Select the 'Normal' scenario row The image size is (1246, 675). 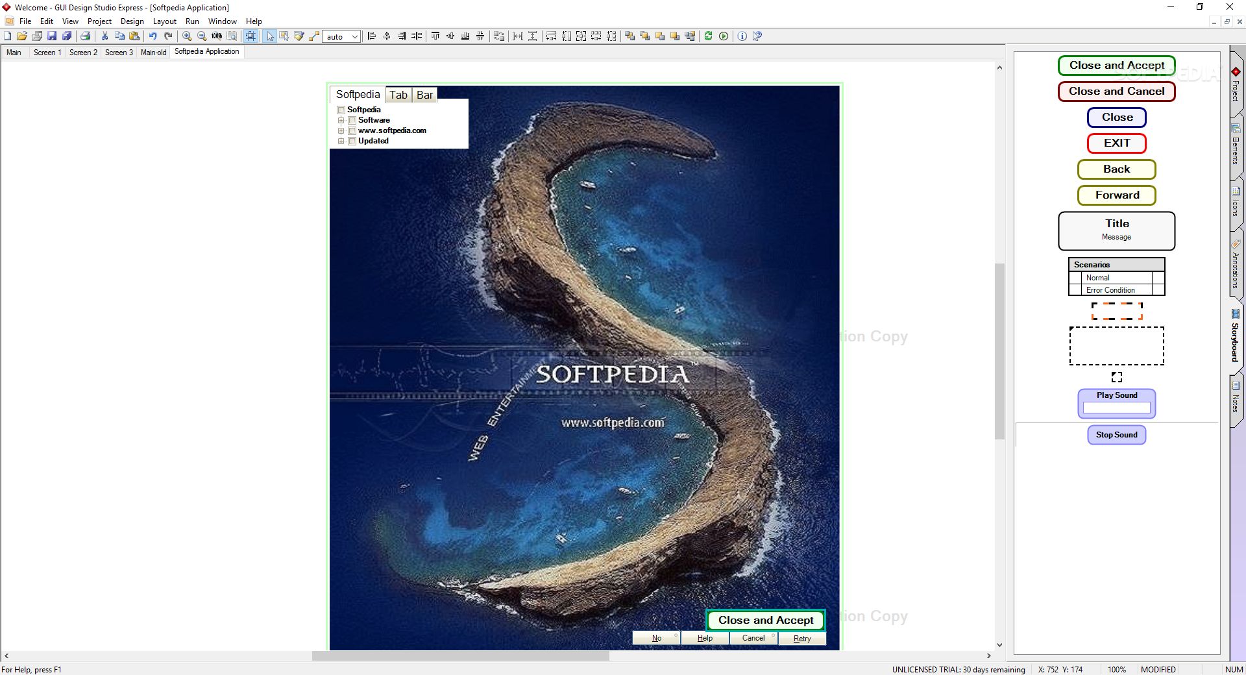pos(1116,278)
